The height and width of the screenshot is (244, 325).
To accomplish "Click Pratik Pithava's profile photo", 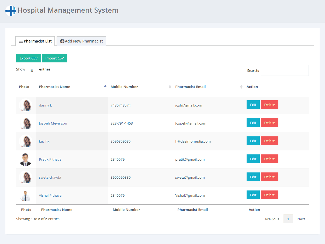I will click(x=26, y=159).
